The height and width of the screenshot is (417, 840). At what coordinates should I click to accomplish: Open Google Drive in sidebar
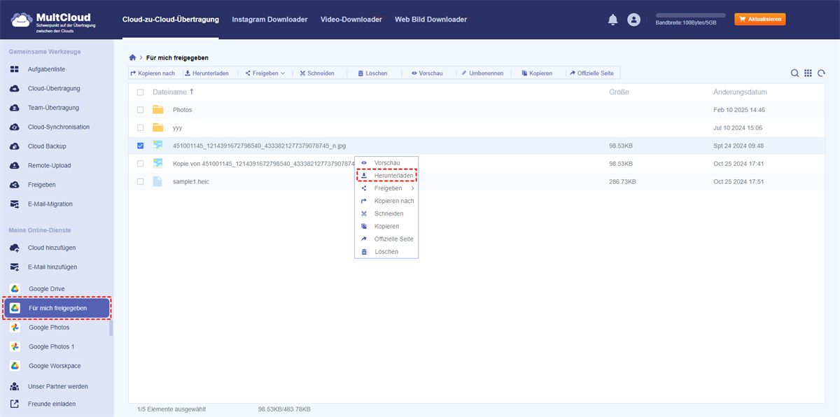(48, 289)
